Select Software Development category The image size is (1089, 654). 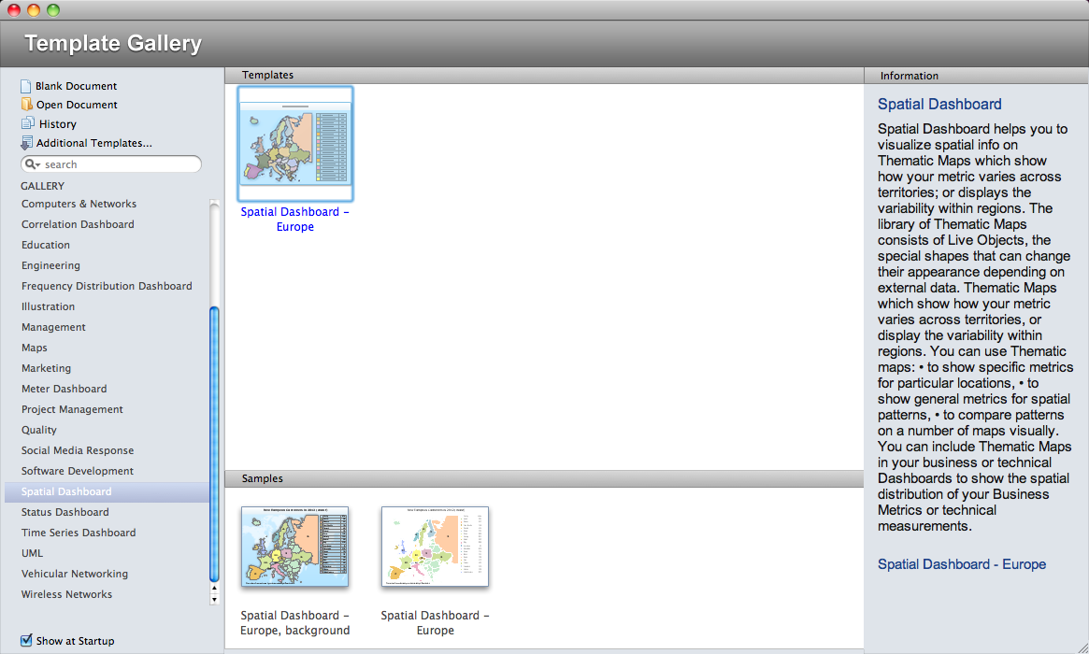click(x=77, y=471)
